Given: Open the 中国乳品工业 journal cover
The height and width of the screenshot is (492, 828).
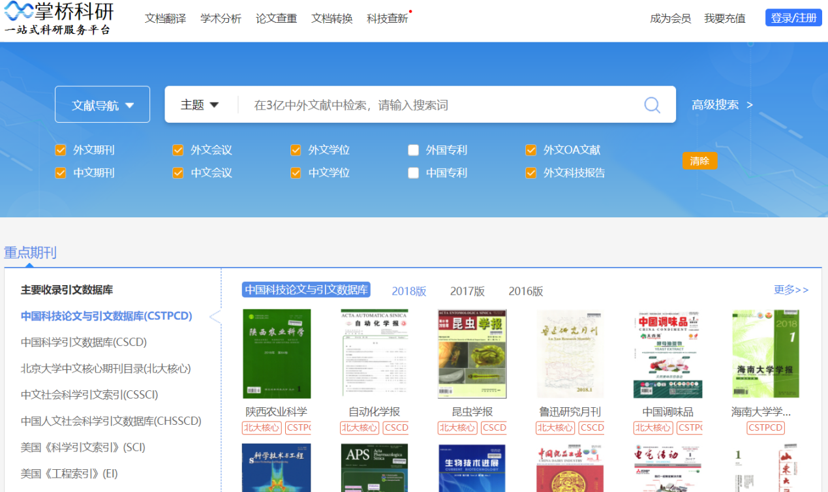Looking at the screenshot, I should point(570,468).
